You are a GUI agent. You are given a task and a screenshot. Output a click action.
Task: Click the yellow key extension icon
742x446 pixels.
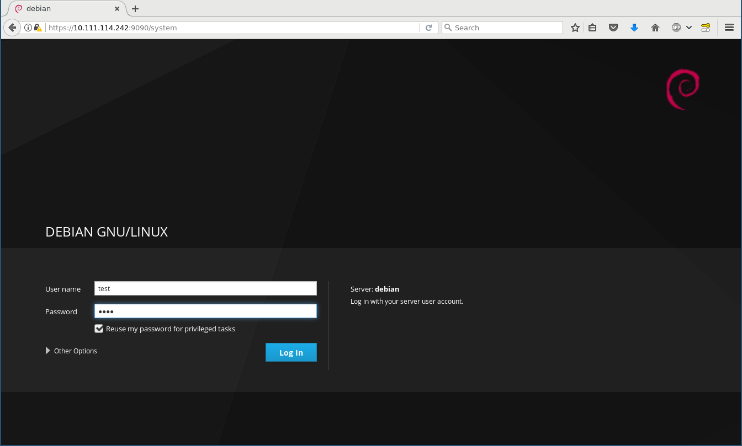tap(706, 28)
